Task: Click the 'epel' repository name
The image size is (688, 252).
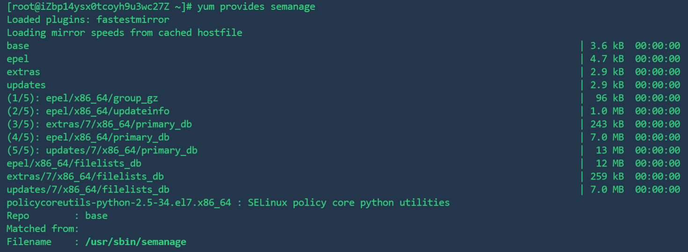Action: pos(18,59)
